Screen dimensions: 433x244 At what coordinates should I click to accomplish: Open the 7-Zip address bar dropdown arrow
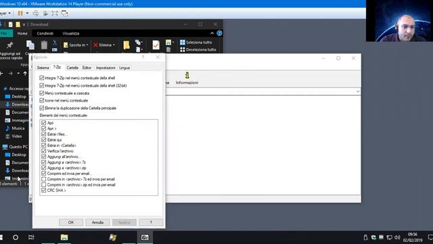358,91
